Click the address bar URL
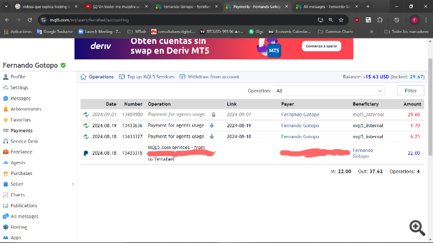The width and height of the screenshot is (433, 243). pos(89,20)
